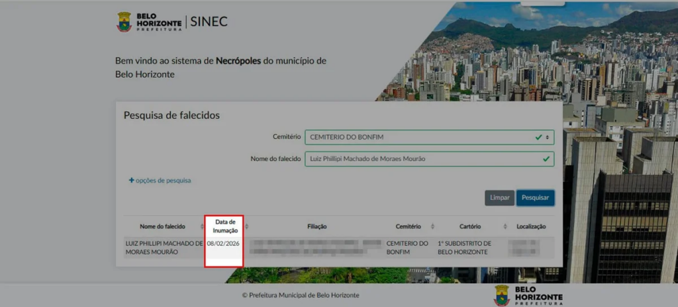Expand opções de pesquisa
Viewport: 678px width, 307px height.
coord(163,180)
